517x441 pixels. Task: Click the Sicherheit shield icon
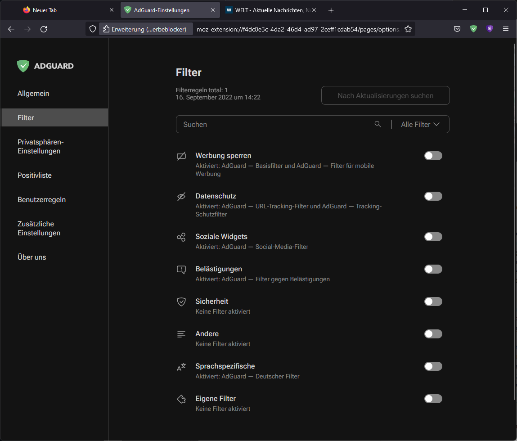click(x=181, y=301)
